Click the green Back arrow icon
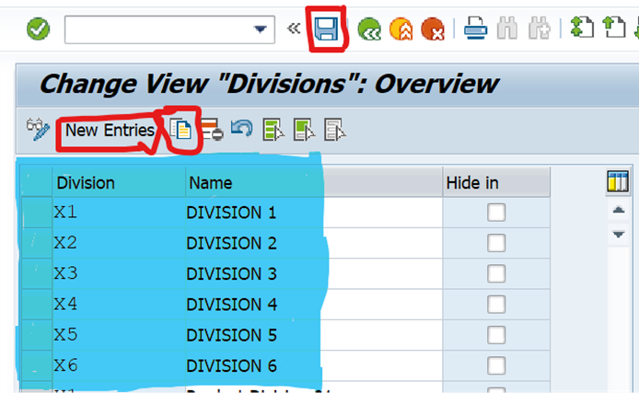The height and width of the screenshot is (393, 639). tap(369, 30)
